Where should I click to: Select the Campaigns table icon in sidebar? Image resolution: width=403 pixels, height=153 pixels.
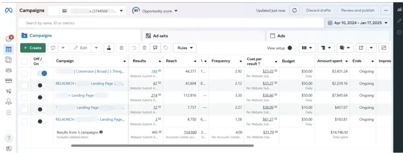pos(9,49)
